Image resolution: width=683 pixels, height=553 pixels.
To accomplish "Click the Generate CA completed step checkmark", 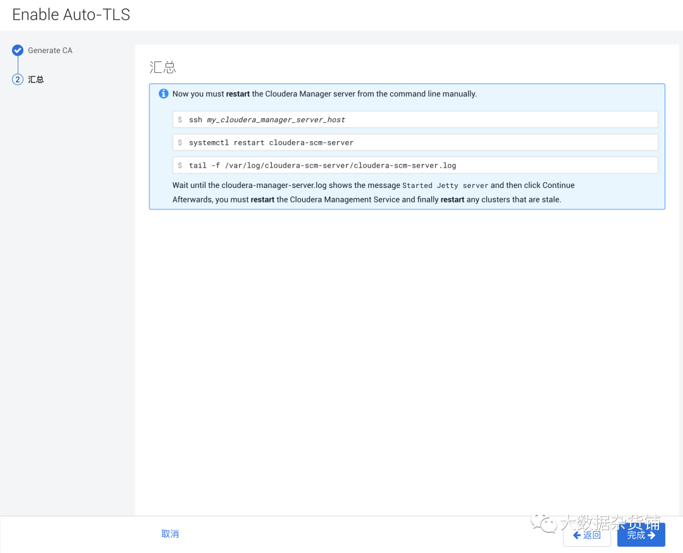I will click(x=18, y=51).
